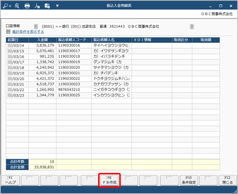Click the 入金額 column header
This screenshot has width=238, height=194.
pos(42,40)
